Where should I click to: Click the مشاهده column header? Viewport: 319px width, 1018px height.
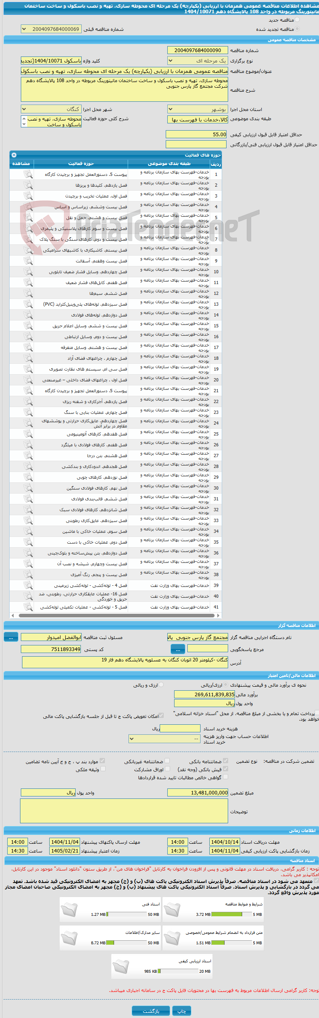coord(21,163)
